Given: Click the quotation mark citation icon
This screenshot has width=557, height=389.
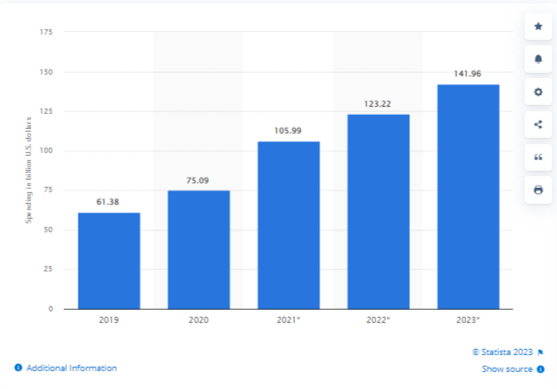Looking at the screenshot, I should click(x=537, y=157).
